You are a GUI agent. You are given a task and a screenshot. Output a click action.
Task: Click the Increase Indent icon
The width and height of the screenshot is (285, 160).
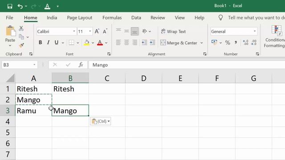(x=152, y=43)
